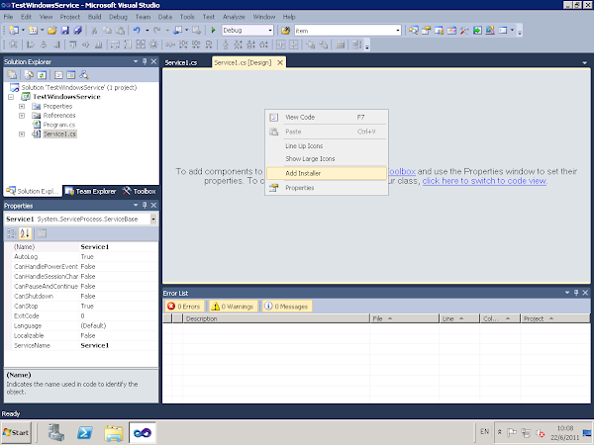Select Program.cs in Solution Explorer
This screenshot has height=445, width=594.
coord(58,125)
